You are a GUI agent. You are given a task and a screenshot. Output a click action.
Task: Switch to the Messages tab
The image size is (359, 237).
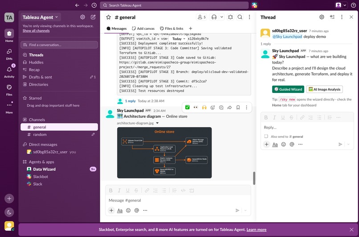117,28
